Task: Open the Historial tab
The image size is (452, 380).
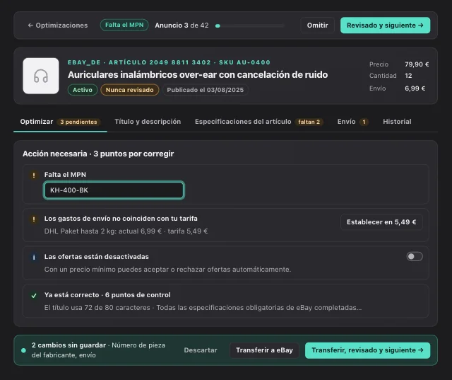Action: (397, 122)
